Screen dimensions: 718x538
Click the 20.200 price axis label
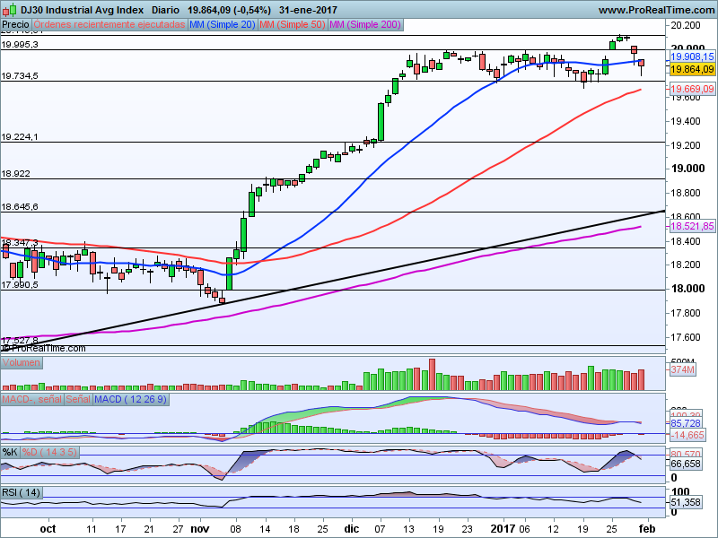click(x=686, y=25)
